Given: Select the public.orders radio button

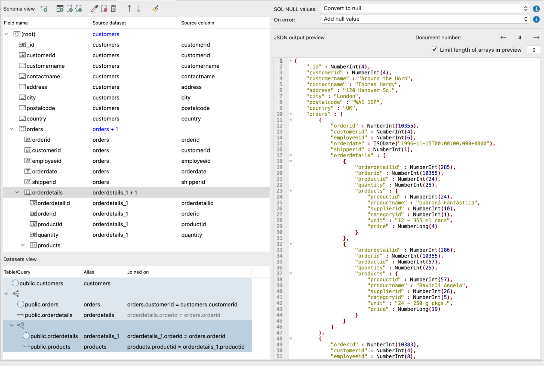Looking at the screenshot, I should tap(20, 304).
